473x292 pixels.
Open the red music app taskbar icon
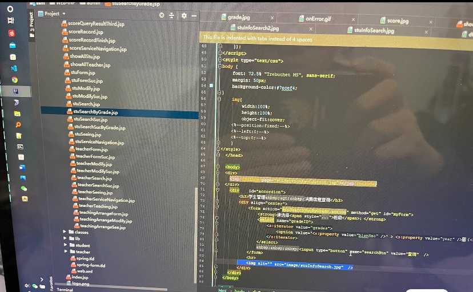pyautogui.click(x=11, y=33)
